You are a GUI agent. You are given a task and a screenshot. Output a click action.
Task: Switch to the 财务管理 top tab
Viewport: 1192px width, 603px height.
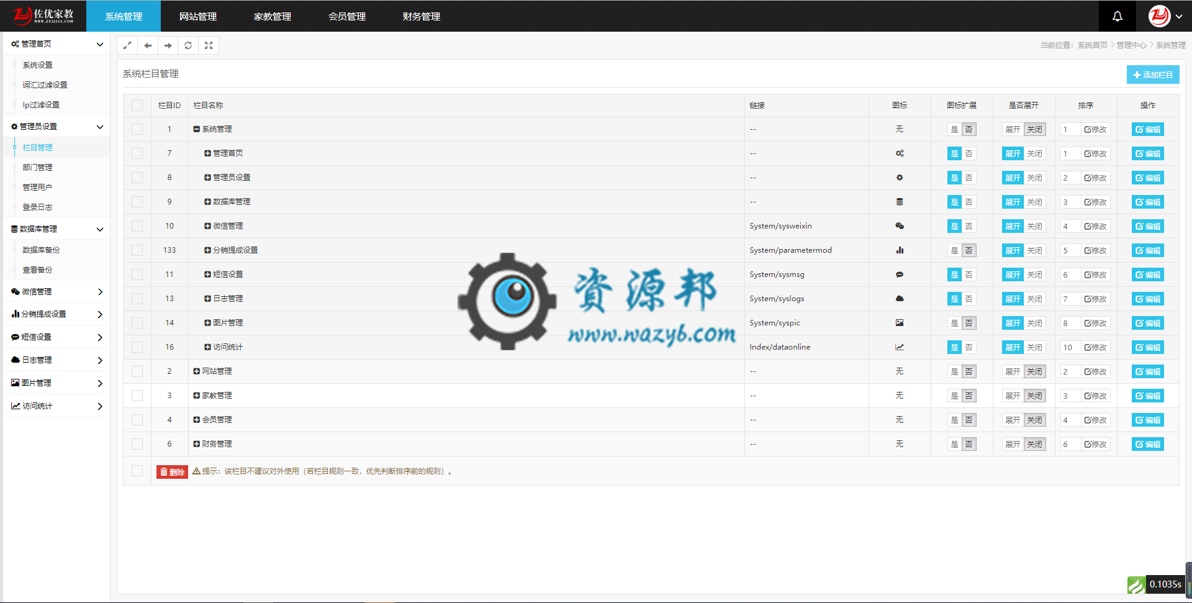[422, 16]
